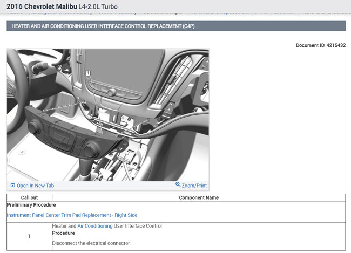Click the Open In New Tab icon

point(13,186)
